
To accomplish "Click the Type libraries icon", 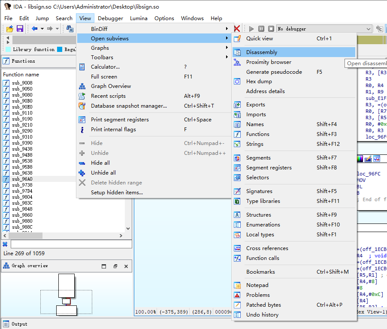I will (x=237, y=202).
